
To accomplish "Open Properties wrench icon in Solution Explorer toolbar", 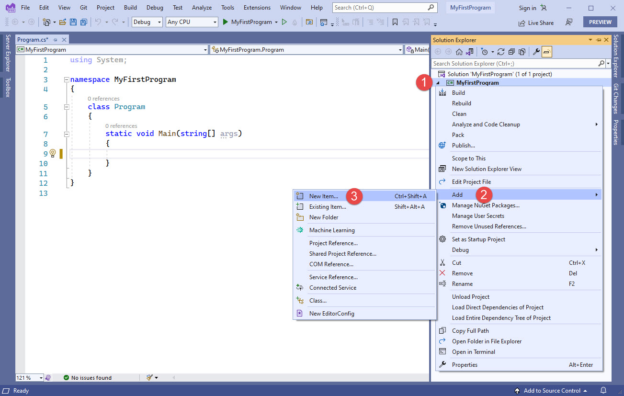I will click(536, 52).
